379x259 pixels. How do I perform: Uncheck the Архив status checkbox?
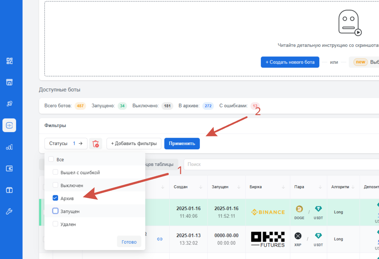pos(55,198)
